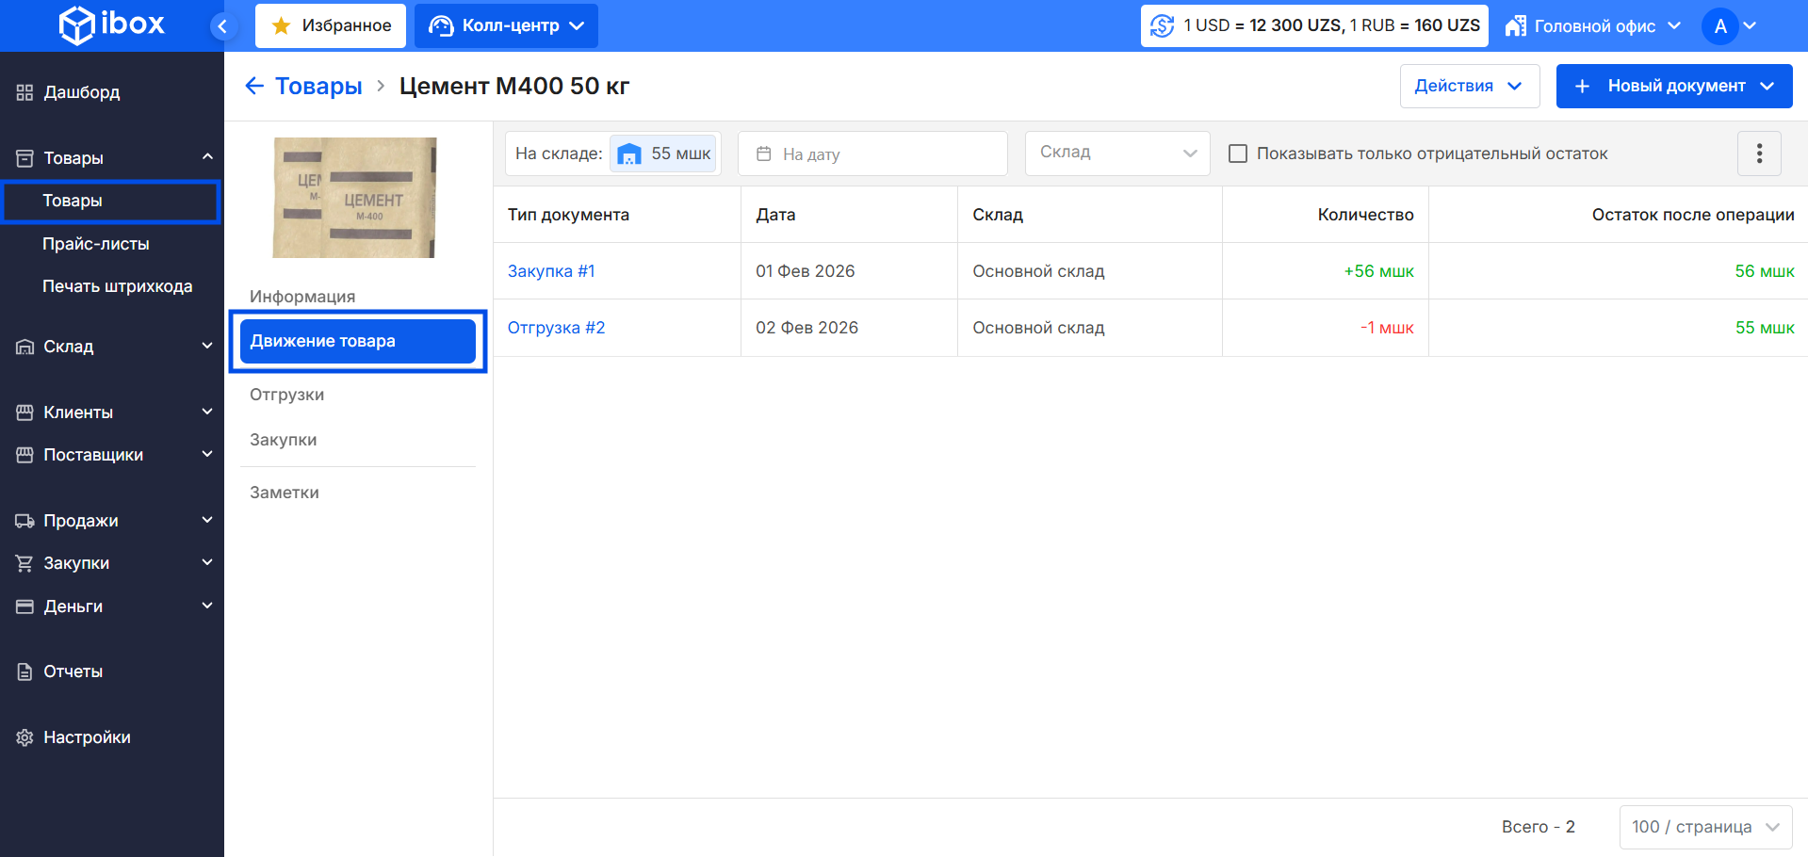Viewport: 1808px width, 857px height.
Task: Click the Новый документ button
Action: pos(1673,87)
